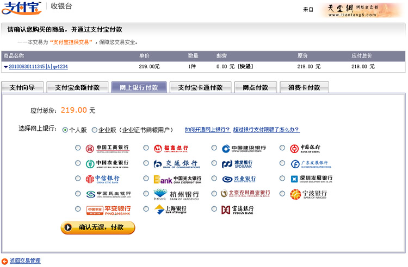
Task: Choose Agricultural Bank of China radio button
Action: (78, 163)
